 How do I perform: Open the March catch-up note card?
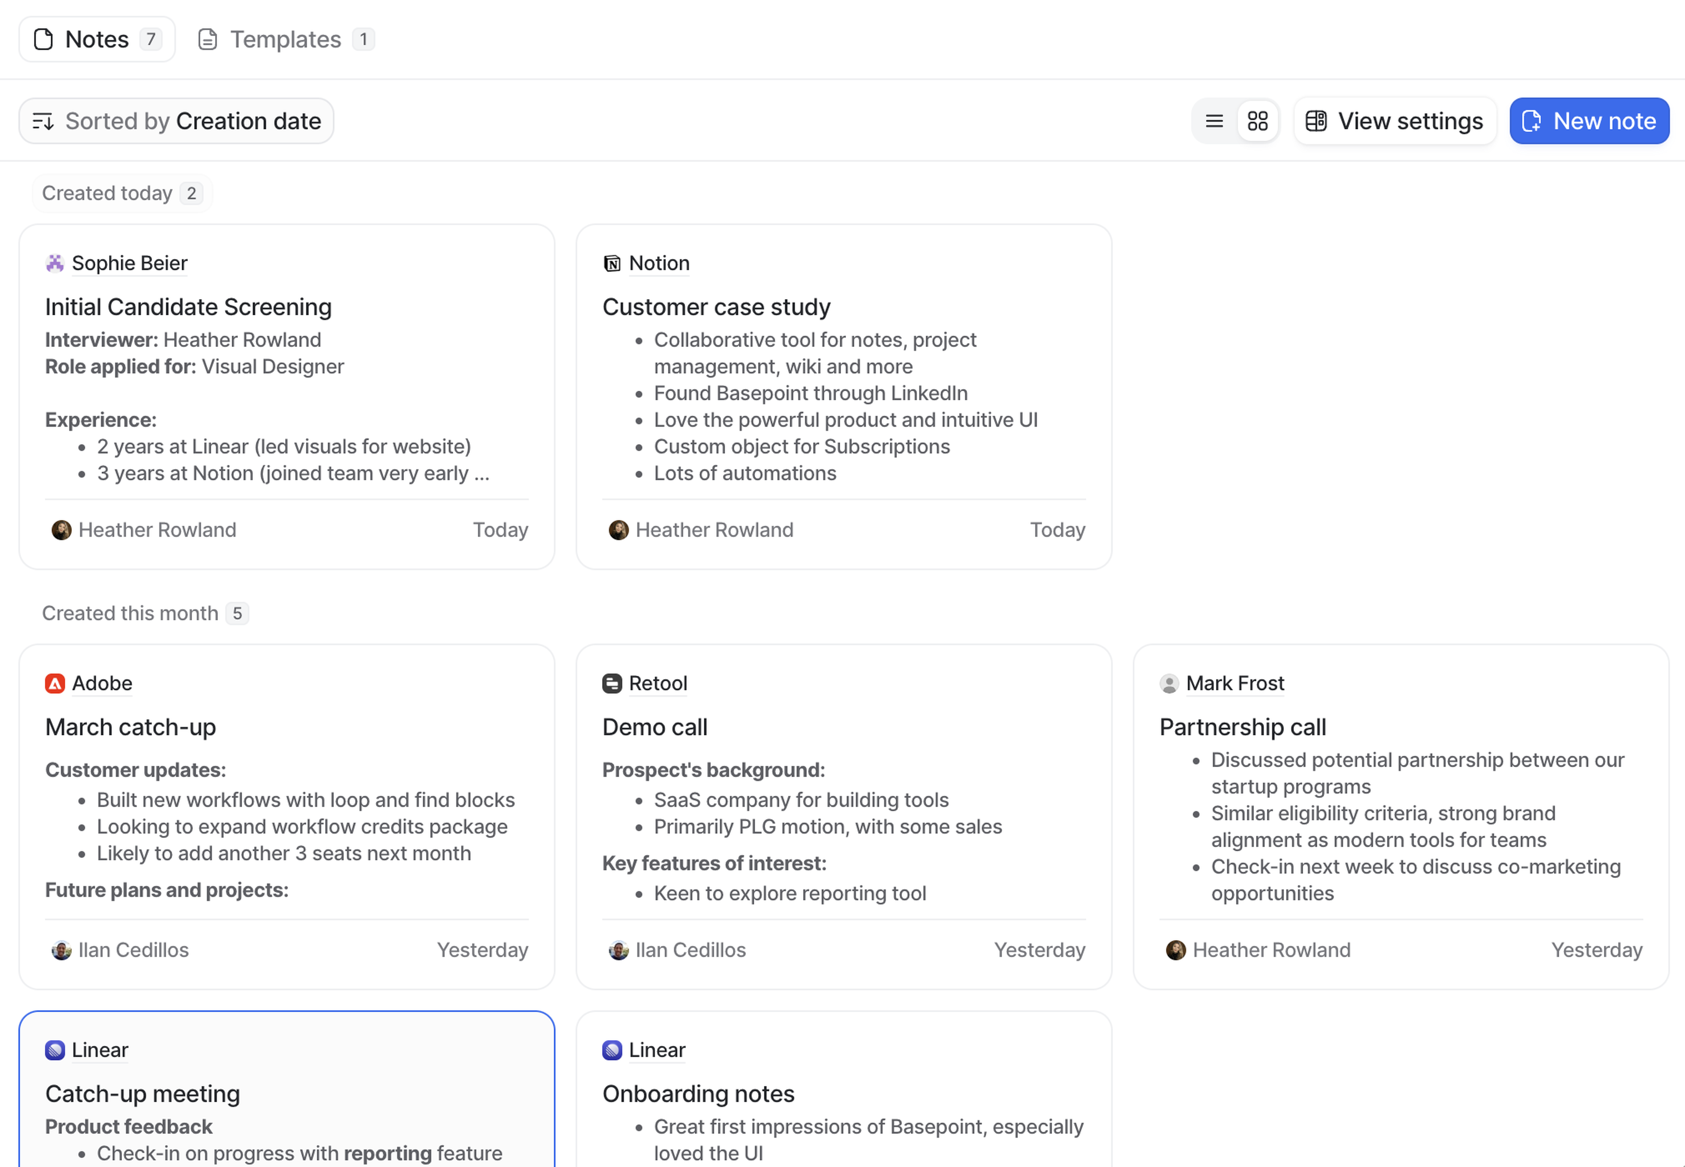[x=131, y=728]
